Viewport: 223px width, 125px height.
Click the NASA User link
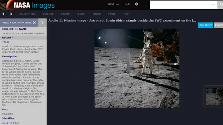point(114,4)
